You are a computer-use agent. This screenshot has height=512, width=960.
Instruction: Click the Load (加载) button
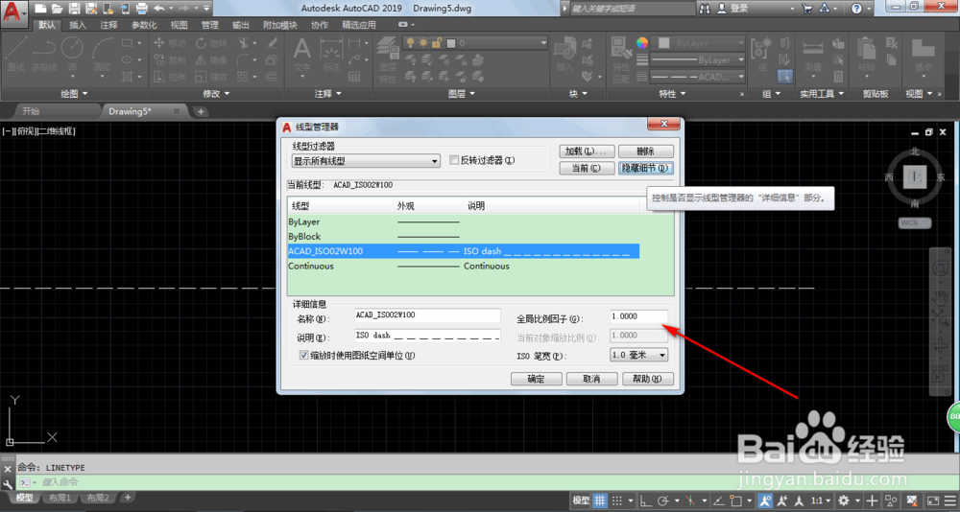pyautogui.click(x=587, y=151)
